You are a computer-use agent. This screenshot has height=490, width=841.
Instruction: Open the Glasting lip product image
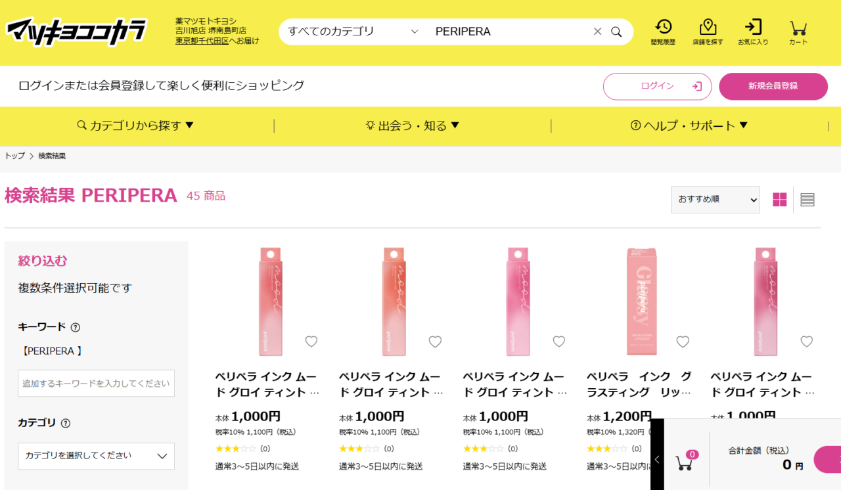coord(641,301)
